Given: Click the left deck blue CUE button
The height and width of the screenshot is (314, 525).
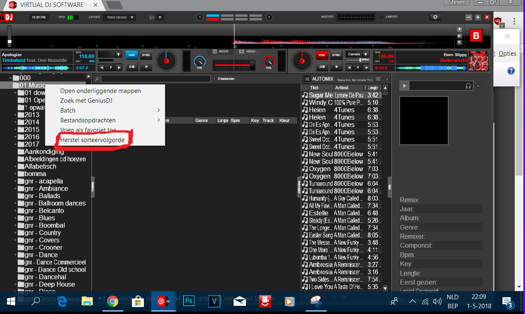Looking at the screenshot, I should (132, 55).
